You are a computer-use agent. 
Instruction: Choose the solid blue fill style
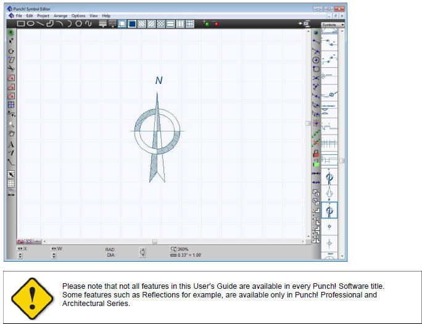(x=132, y=23)
